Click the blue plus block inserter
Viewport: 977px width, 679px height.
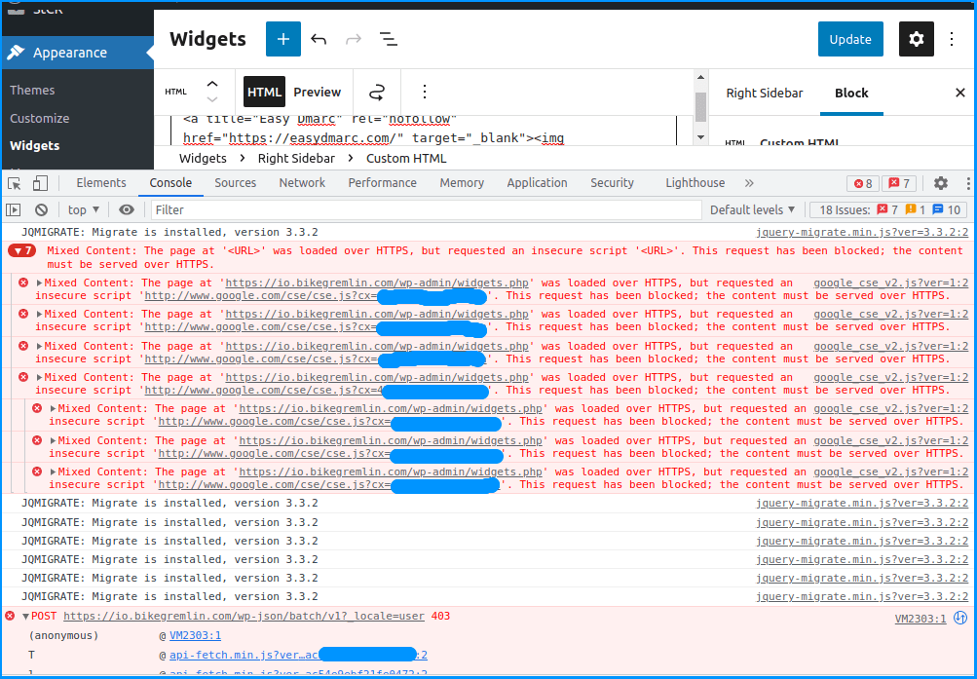coord(282,39)
